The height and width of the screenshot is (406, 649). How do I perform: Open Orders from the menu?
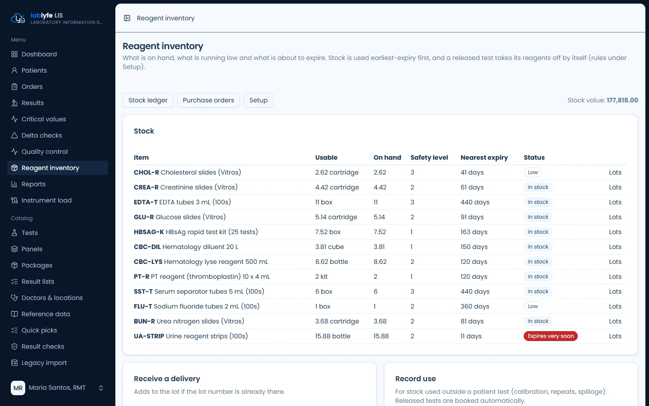(x=58, y=87)
